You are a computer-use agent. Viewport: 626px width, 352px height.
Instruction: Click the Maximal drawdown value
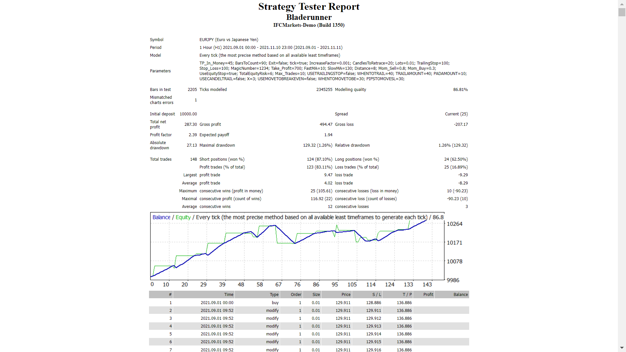318,145
